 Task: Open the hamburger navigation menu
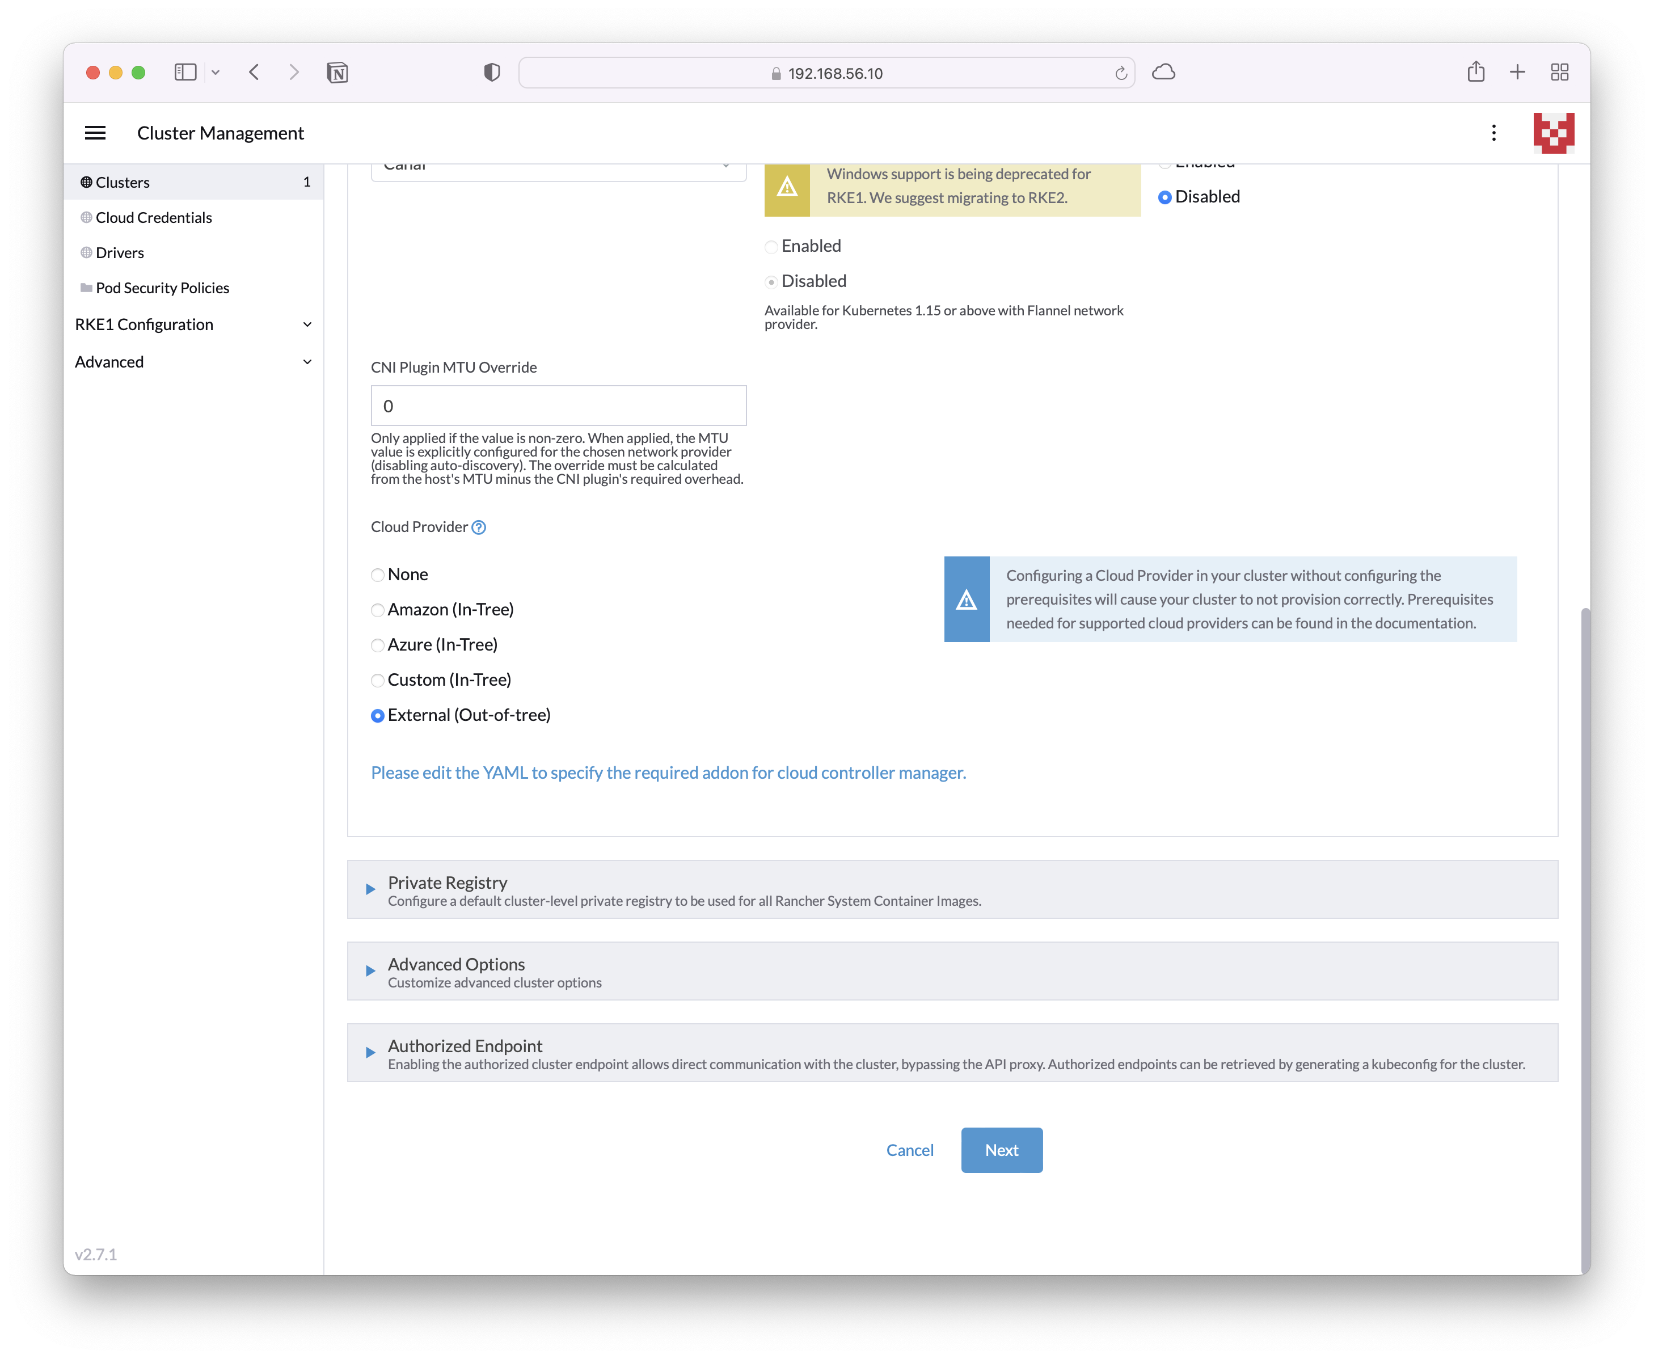pos(95,133)
